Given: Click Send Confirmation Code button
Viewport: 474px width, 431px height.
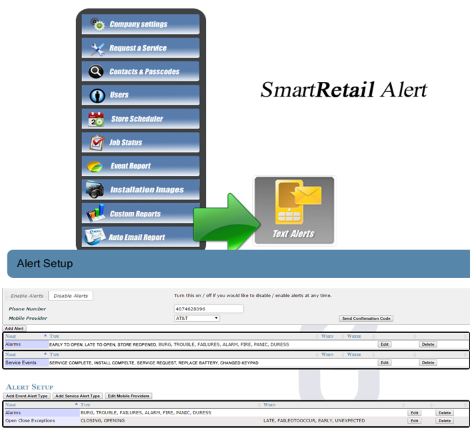Looking at the screenshot, I should tap(366, 318).
